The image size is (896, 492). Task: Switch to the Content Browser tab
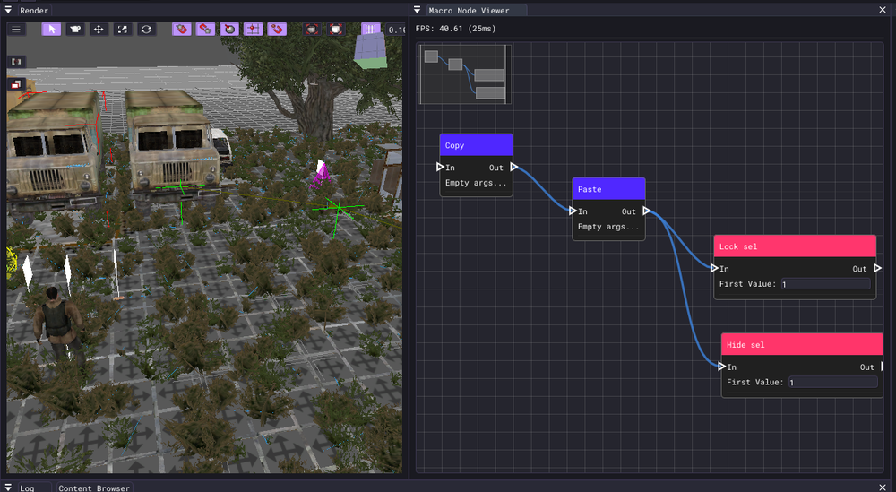coord(94,488)
